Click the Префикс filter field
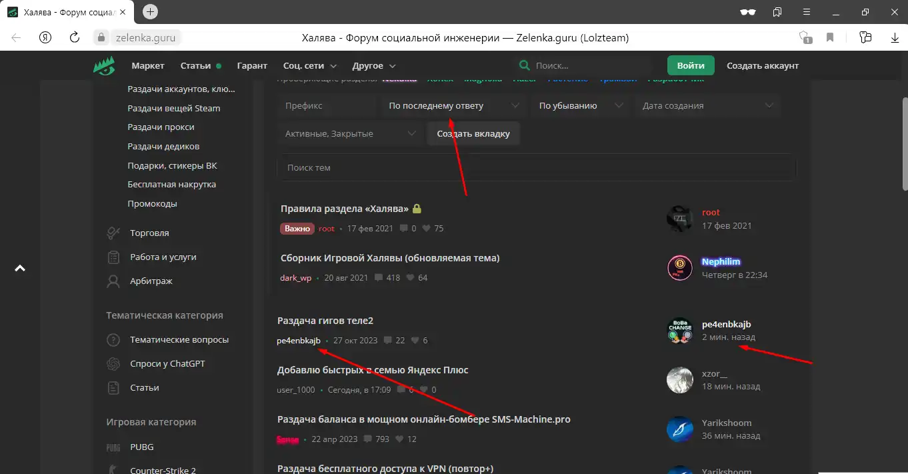Screen dimensions: 908x474 327,105
